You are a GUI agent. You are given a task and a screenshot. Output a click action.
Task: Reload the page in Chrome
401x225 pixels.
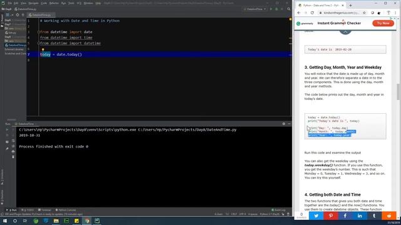312,12
